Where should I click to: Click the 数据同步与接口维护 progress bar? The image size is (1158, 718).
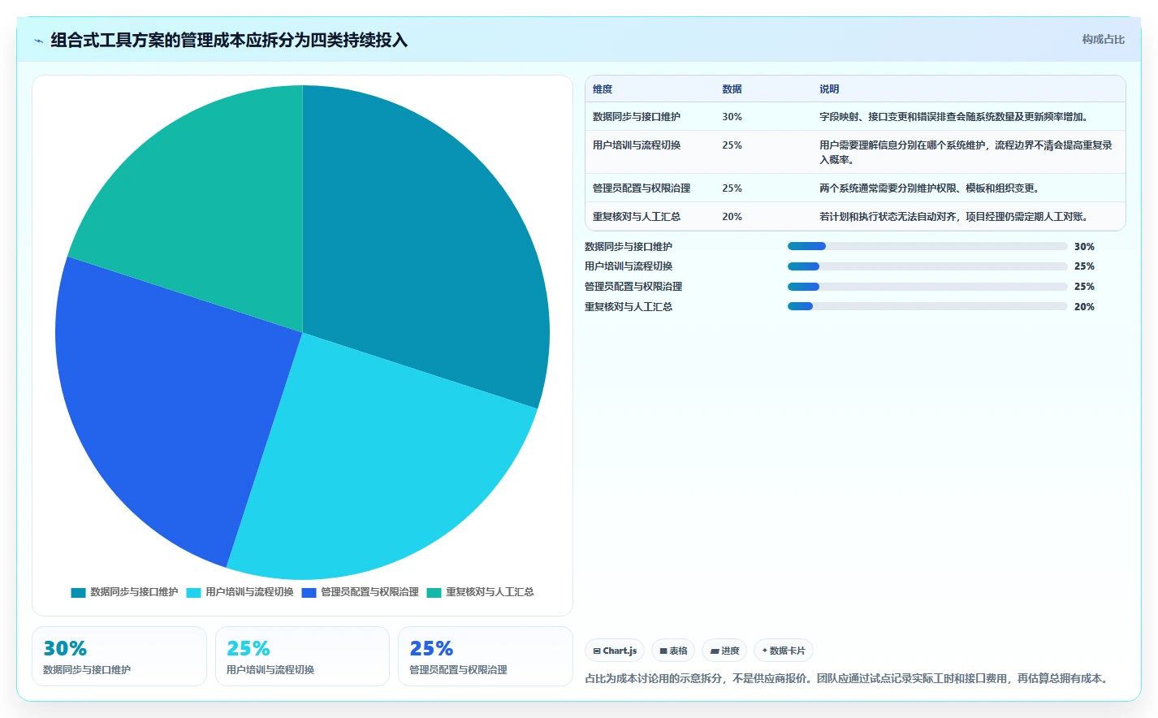coord(927,246)
